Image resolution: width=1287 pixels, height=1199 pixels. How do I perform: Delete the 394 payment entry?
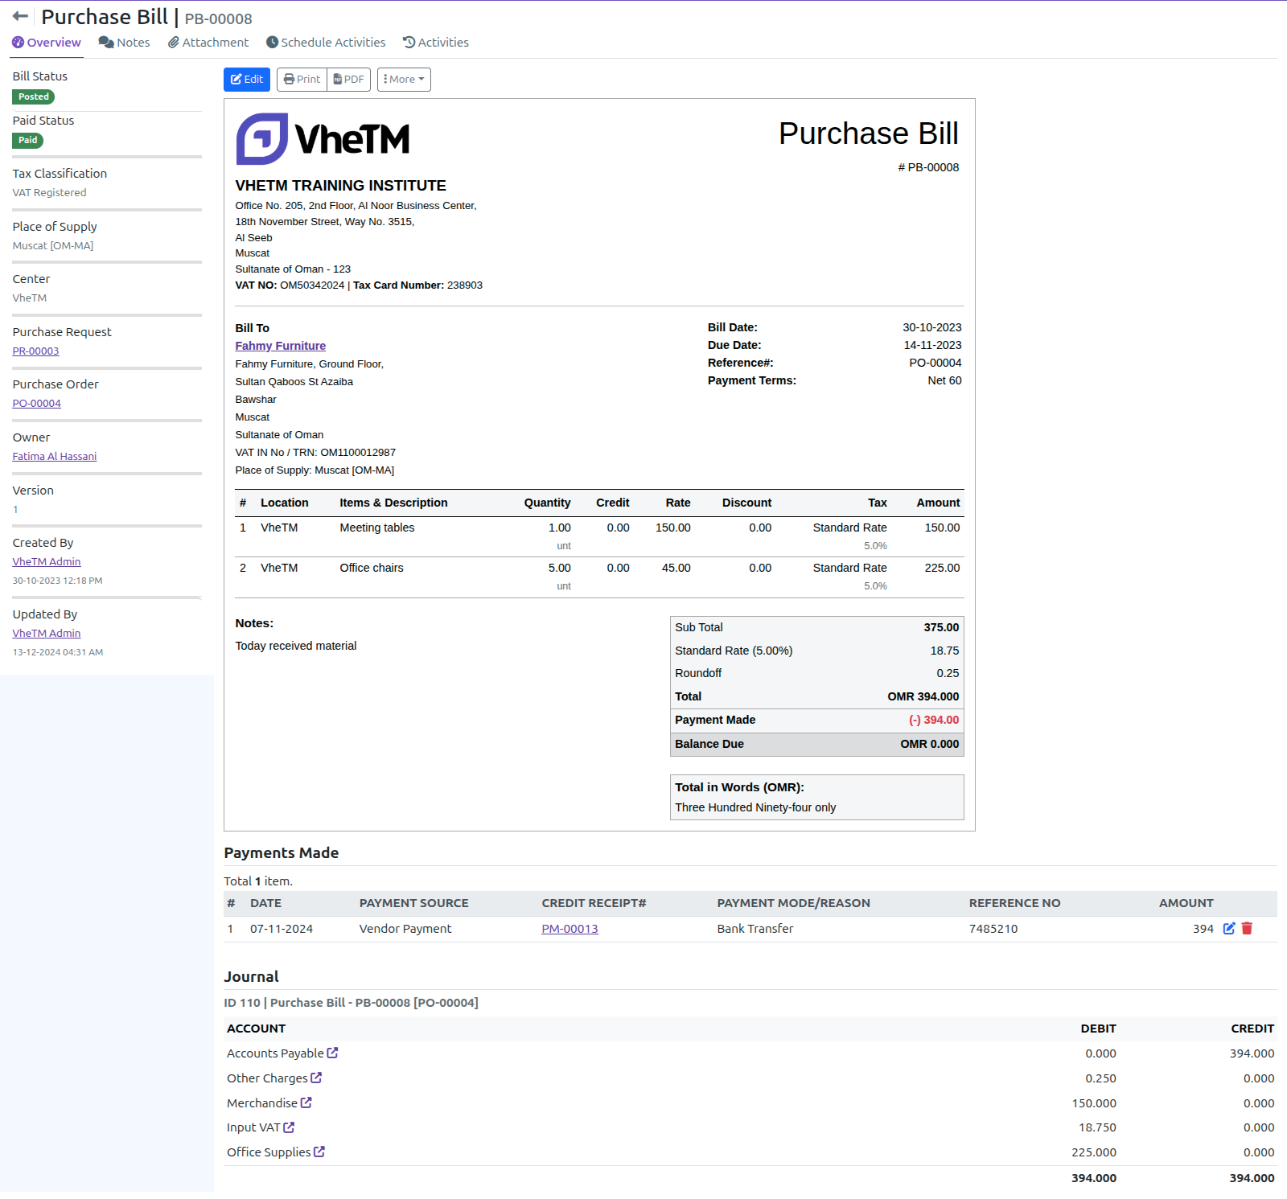coord(1247,929)
